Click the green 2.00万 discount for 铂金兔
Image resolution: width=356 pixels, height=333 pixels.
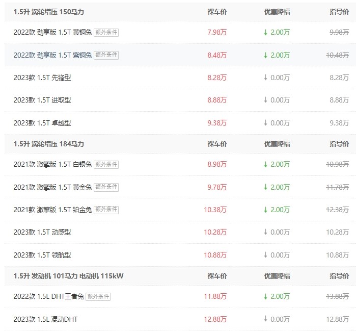277,210
